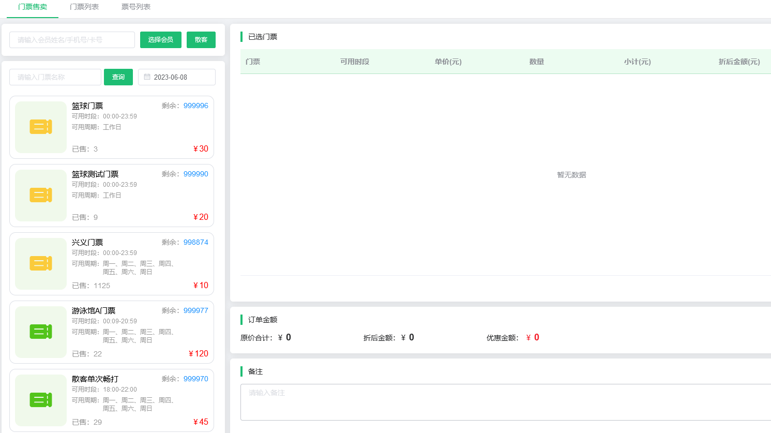The image size is (771, 433).
Task: Click the green ticket icon for 游泳馆A门票
Action: 41,332
